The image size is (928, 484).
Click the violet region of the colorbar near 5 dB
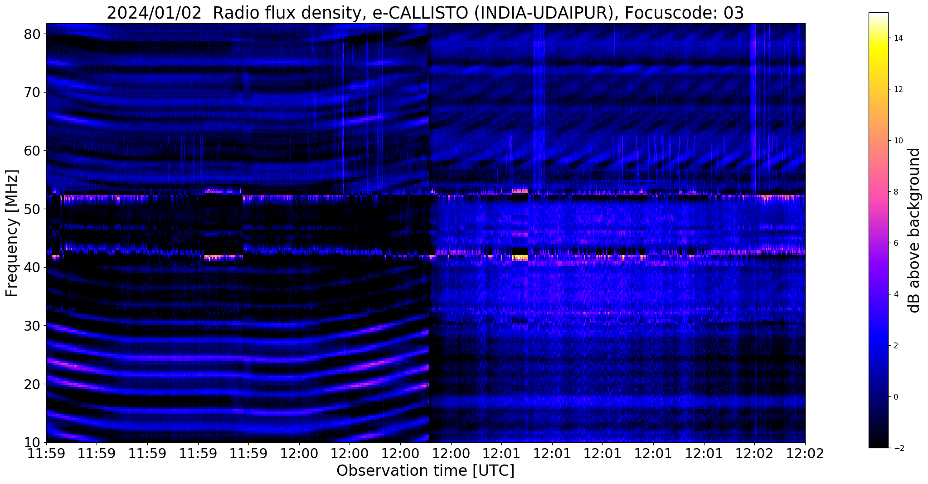(x=878, y=269)
